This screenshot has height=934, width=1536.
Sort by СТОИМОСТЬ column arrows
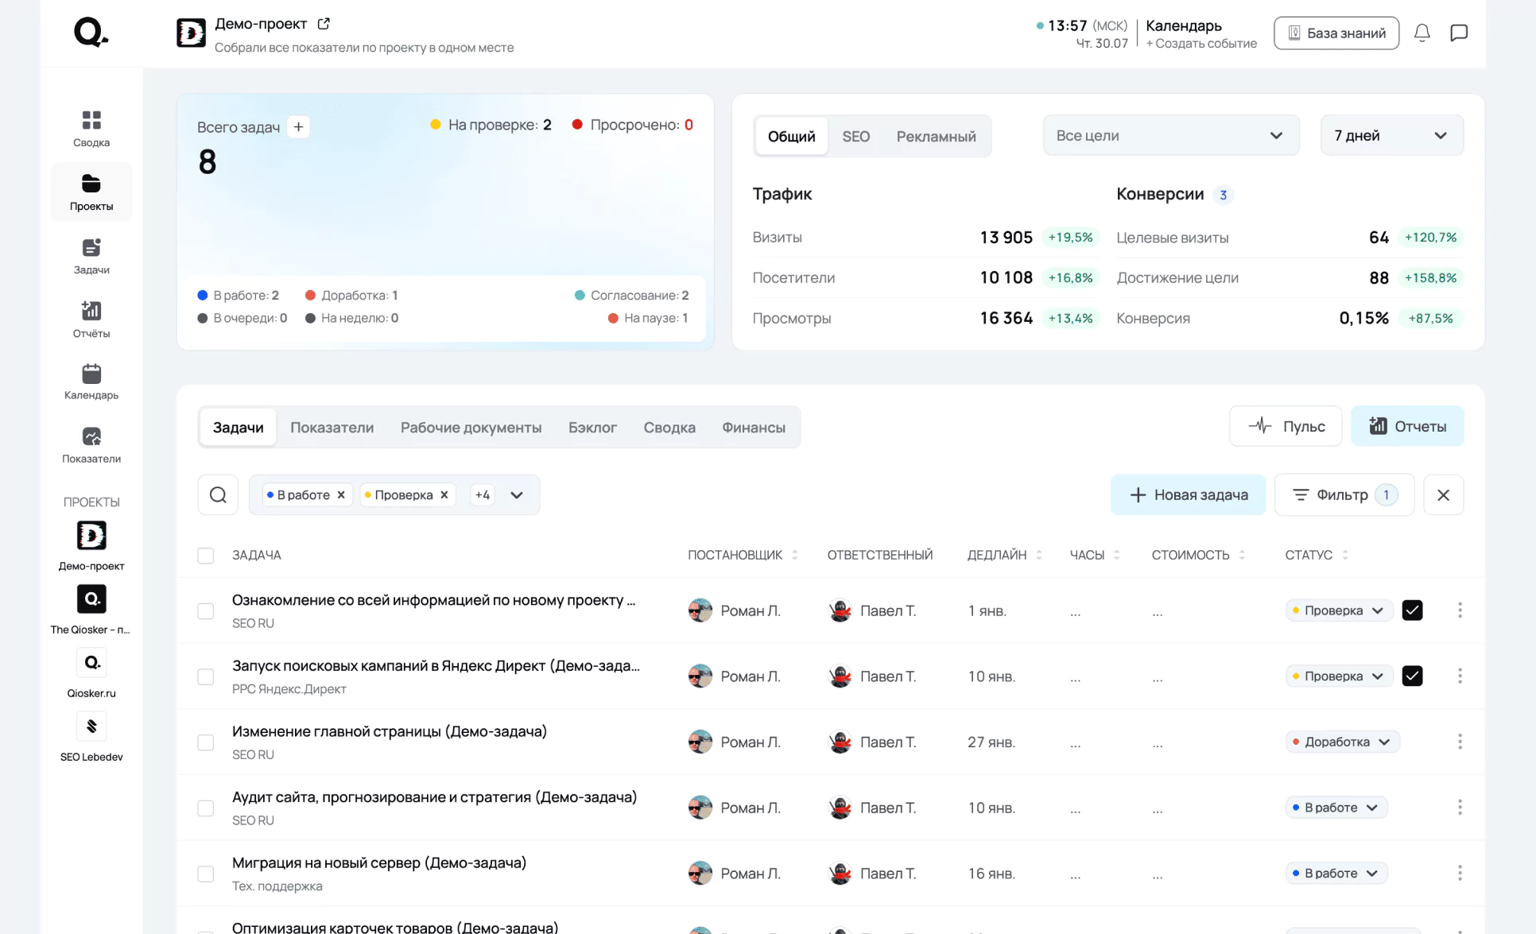(x=1242, y=555)
